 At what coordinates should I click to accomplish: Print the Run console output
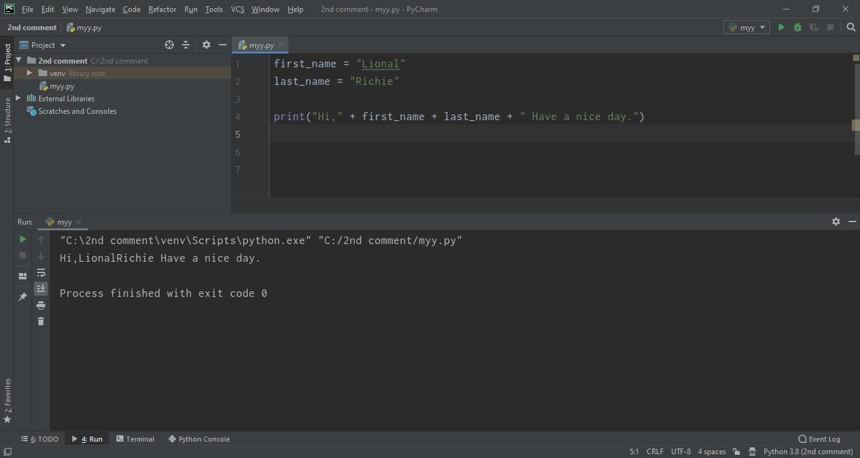(x=41, y=305)
